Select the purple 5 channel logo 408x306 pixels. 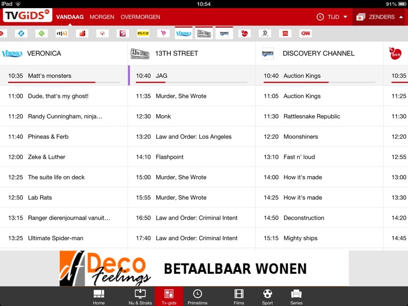122,33
